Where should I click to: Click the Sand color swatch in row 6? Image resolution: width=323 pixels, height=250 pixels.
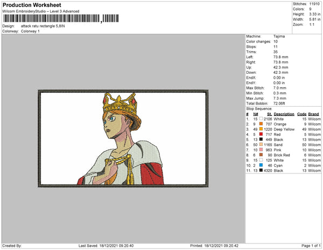pos(261,144)
